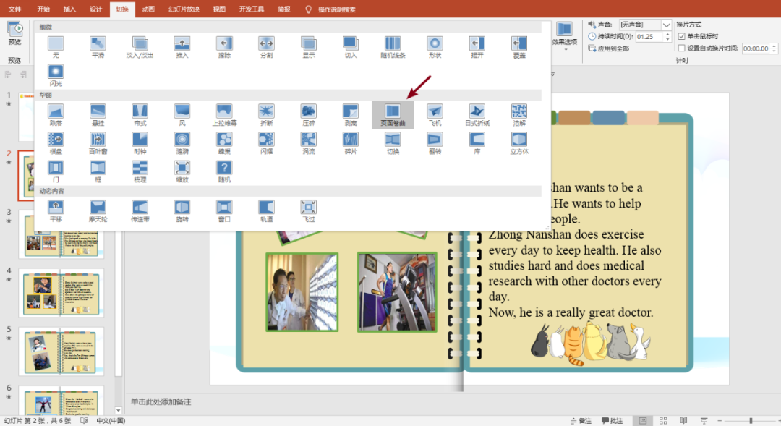This screenshot has height=426, width=781.
Task: Apply the 折断 (Fracture) transition
Action: click(x=266, y=114)
